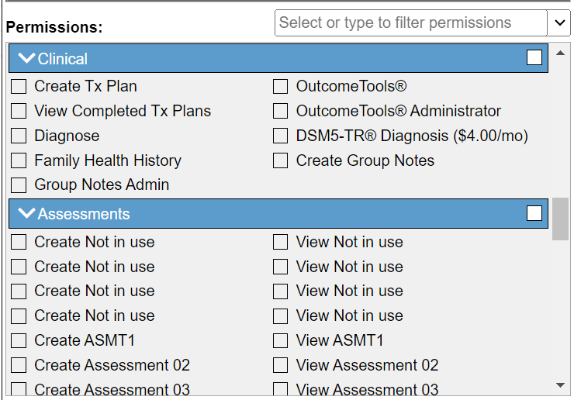Screen dimensions: 574x400
Task: Check the OutcomeTools® Administrator box
Action: 280,112
